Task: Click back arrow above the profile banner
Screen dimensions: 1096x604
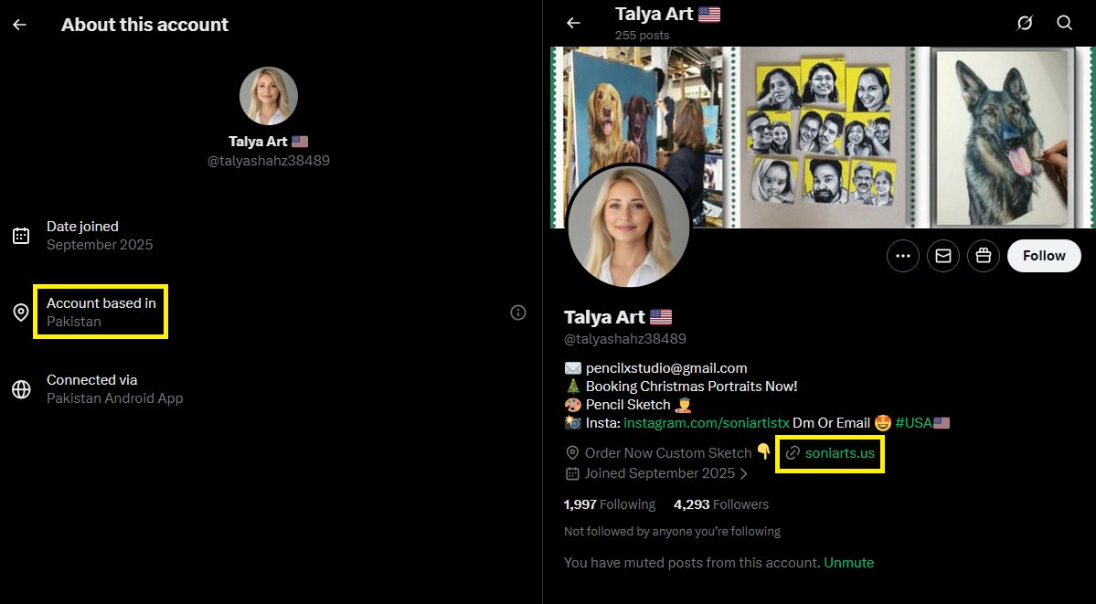Action: pos(573,22)
